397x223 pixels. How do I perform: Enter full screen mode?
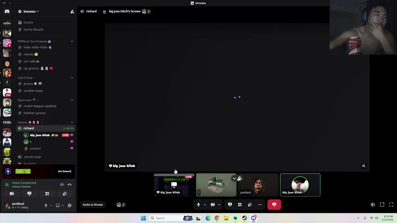click(x=391, y=204)
